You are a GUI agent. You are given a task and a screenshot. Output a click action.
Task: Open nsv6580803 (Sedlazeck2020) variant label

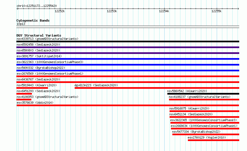click(x=38, y=50)
